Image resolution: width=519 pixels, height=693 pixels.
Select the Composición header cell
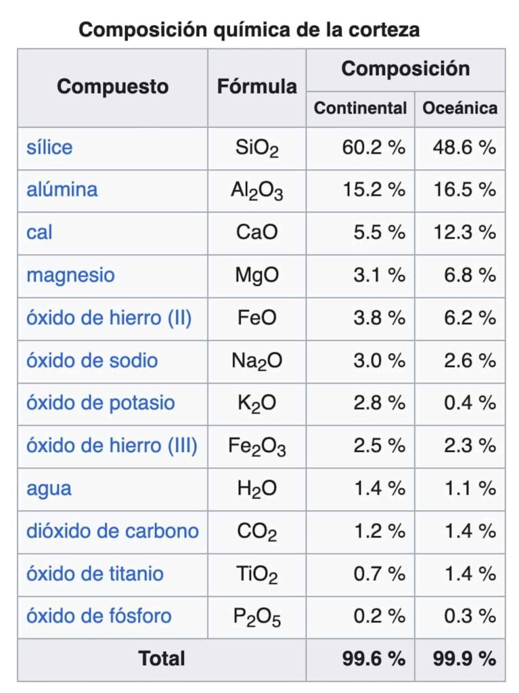point(405,69)
